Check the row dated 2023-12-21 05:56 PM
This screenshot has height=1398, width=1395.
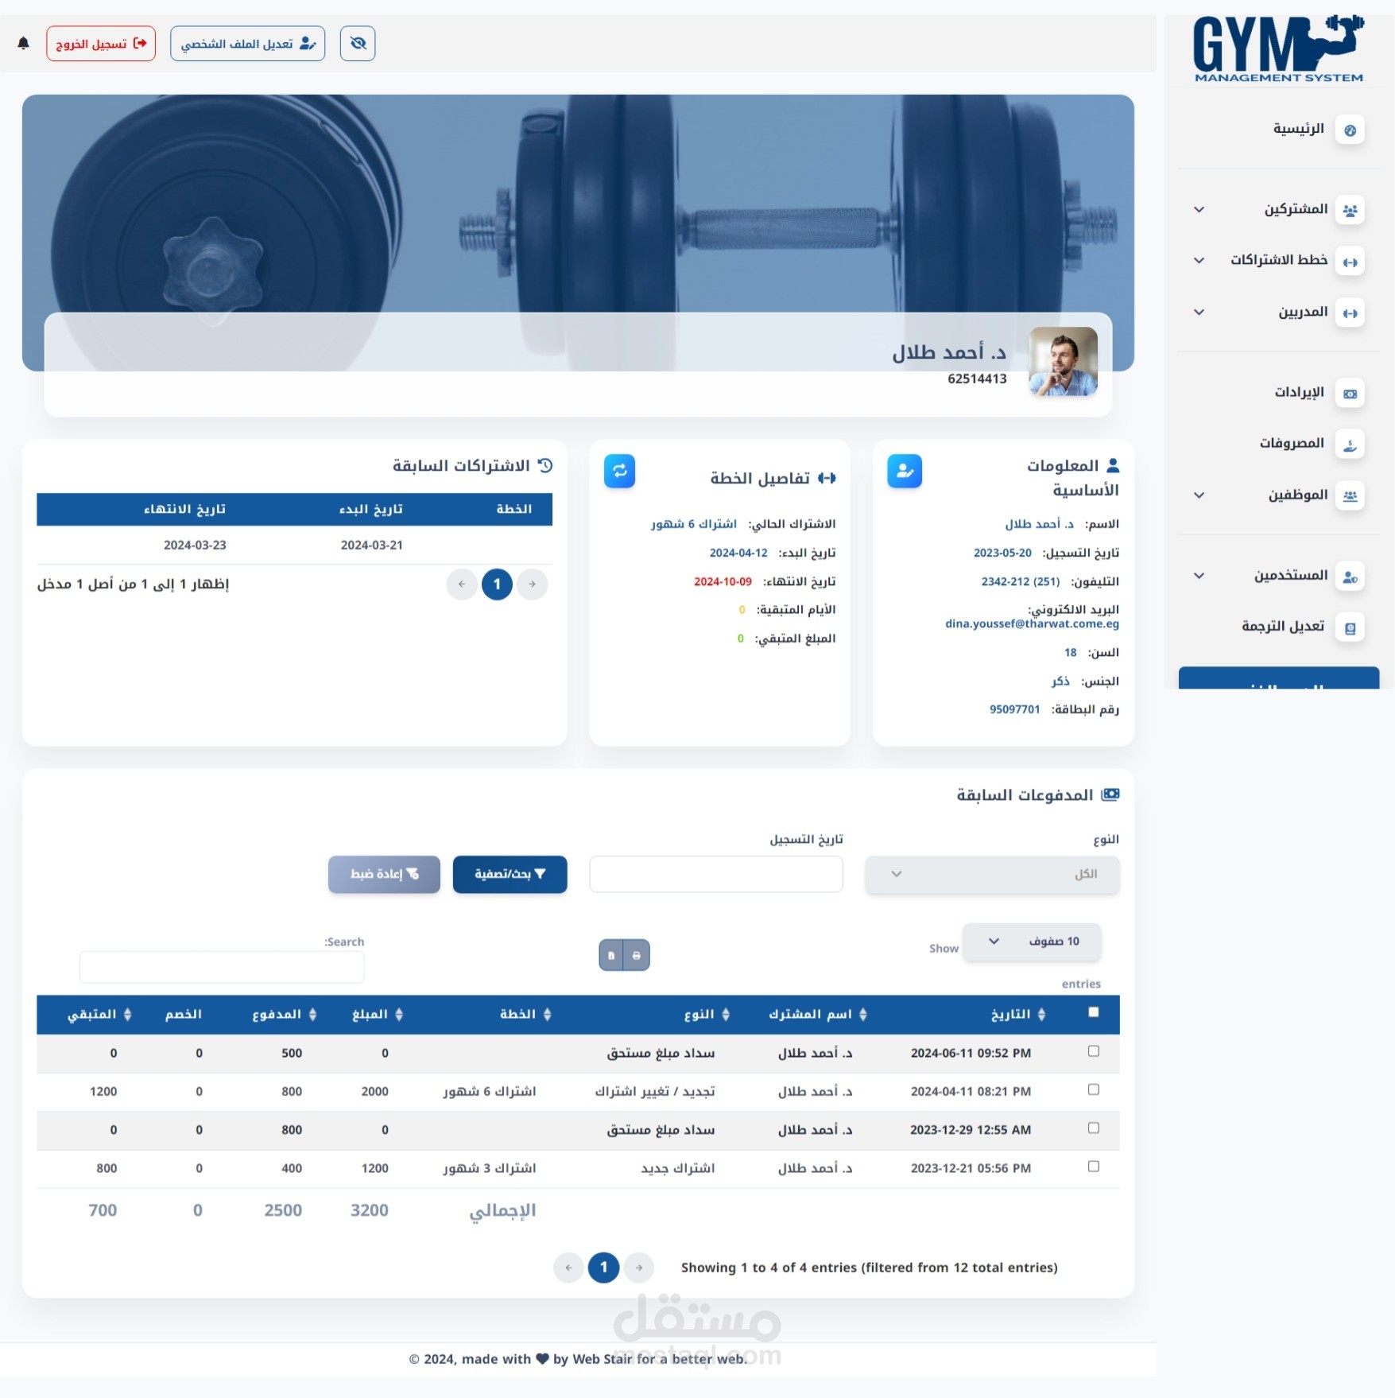1094,1167
